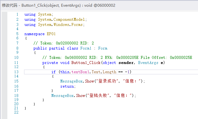Click the 'Button1_Click' method name
Screen dimensions: 198x119
[86, 63]
